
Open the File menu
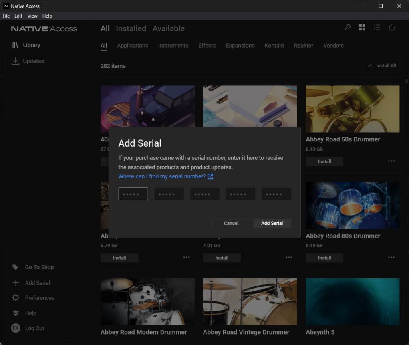coord(6,16)
